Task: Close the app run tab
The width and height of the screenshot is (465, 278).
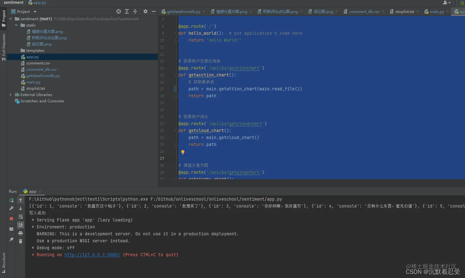Action: tap(40, 192)
